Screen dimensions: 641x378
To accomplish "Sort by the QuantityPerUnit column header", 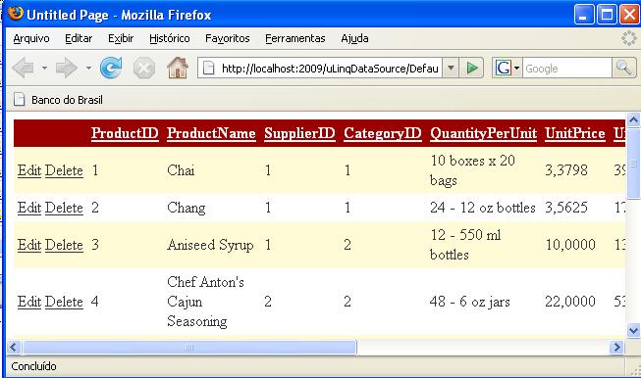I will [x=483, y=133].
